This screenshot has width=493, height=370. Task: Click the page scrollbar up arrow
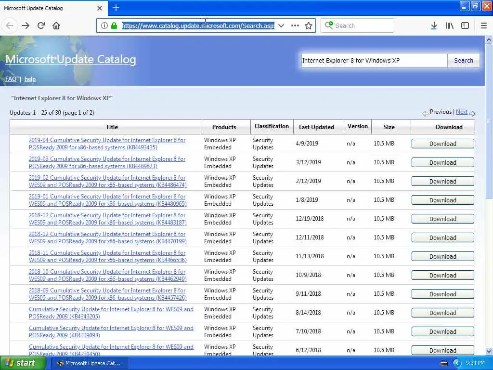point(489,40)
